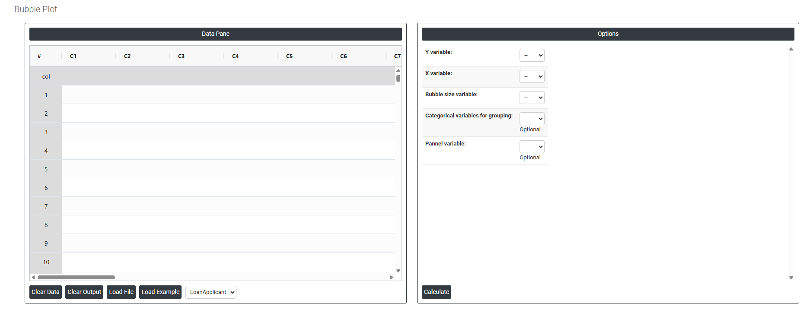Expand the Pannel variable dropdown
The height and width of the screenshot is (316, 810).
532,147
